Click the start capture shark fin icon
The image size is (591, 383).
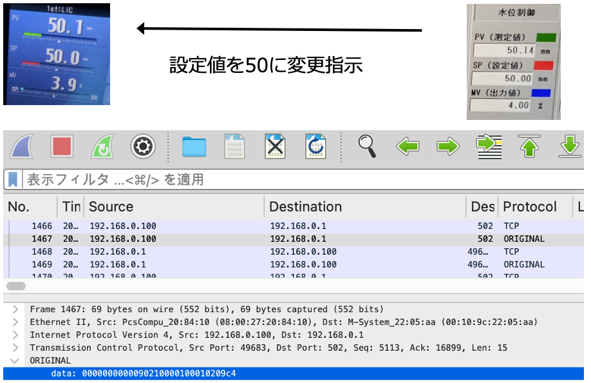pos(21,147)
